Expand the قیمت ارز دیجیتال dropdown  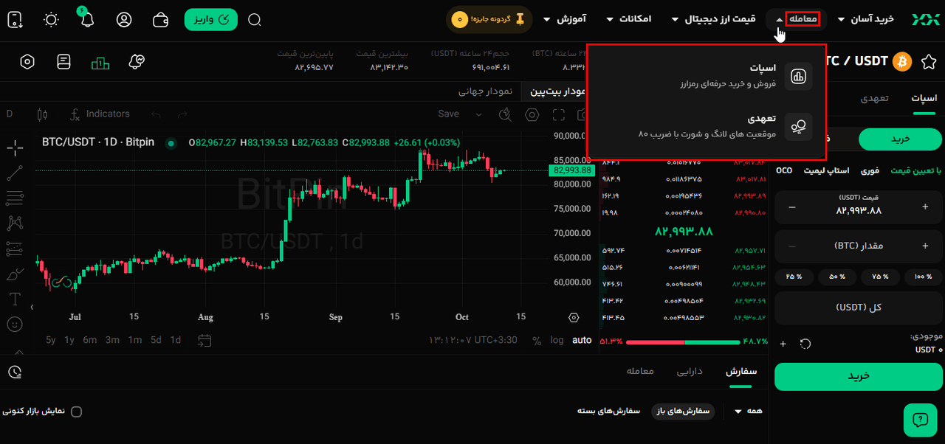pos(713,19)
